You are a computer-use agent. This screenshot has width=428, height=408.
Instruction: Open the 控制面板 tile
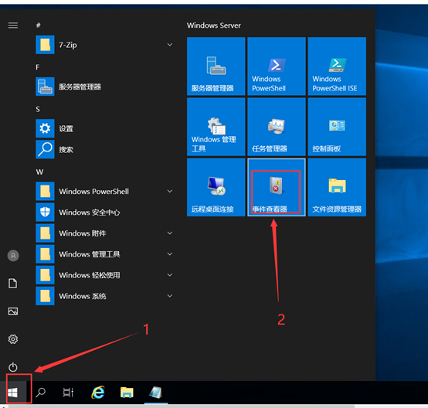337,127
